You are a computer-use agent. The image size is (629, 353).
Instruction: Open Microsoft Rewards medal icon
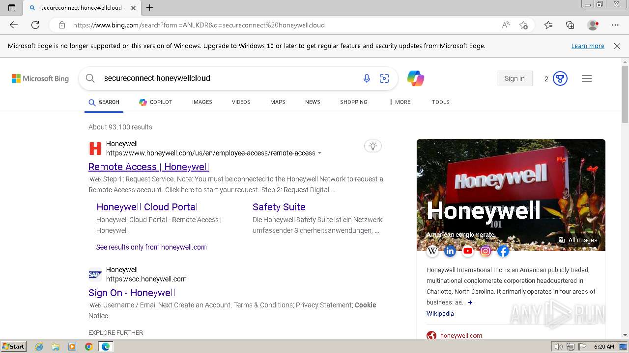click(560, 78)
